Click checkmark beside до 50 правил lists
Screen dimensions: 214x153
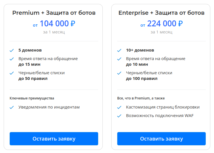click(12, 73)
